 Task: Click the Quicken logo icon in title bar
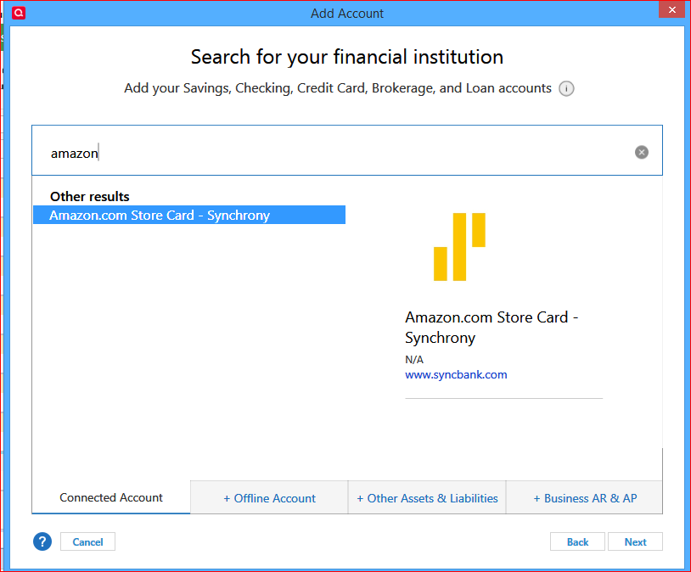[19, 13]
